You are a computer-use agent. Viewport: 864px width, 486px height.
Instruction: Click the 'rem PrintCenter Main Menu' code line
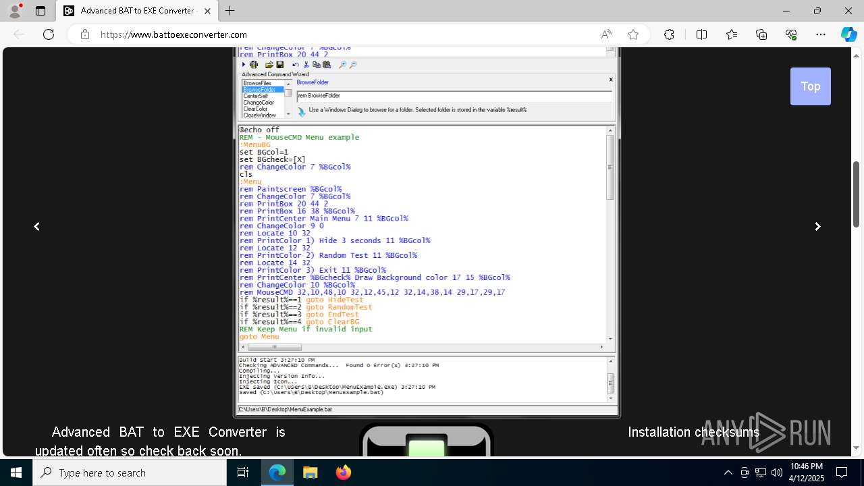click(324, 219)
